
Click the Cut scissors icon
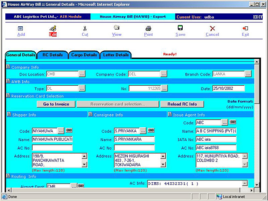pyautogui.click(x=85, y=29)
